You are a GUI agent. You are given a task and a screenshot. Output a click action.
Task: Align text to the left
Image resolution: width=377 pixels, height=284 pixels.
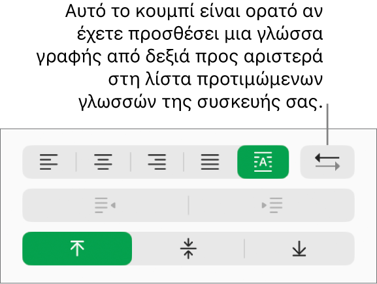49,162
